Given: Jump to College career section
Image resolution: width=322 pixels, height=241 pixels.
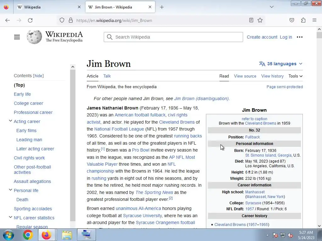Looking at the screenshot, I should [x=28, y=103].
